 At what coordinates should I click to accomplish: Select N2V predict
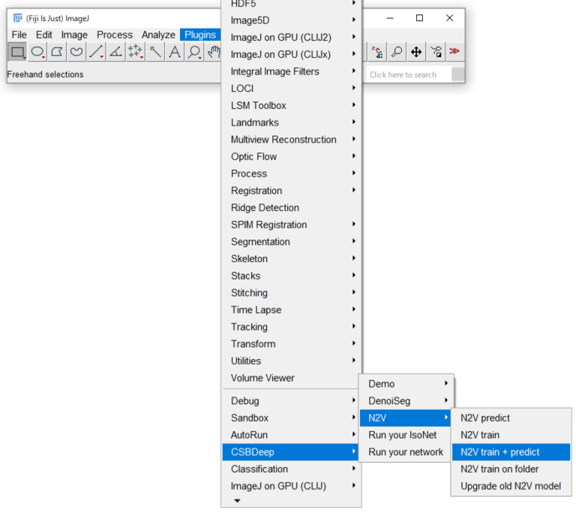511,418
